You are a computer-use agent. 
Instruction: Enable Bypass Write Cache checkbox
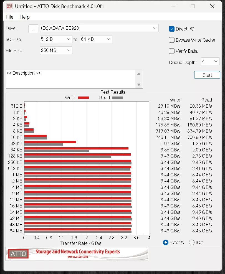[172, 40]
